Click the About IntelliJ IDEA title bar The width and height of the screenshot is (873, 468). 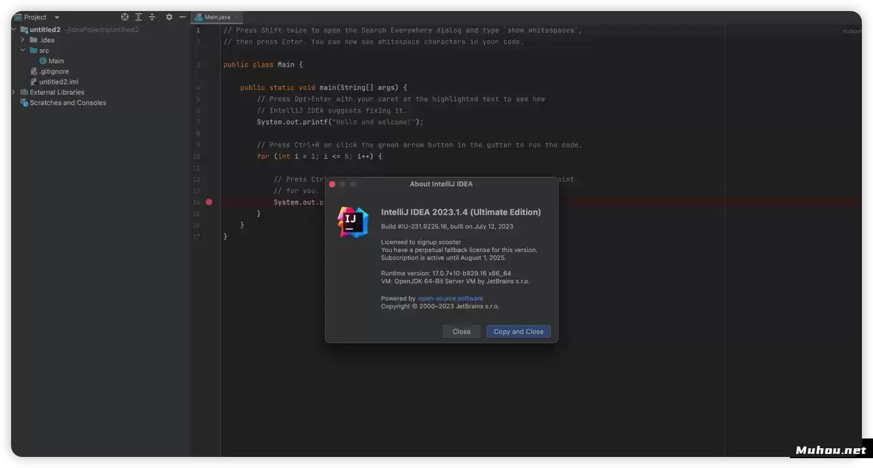tap(441, 184)
